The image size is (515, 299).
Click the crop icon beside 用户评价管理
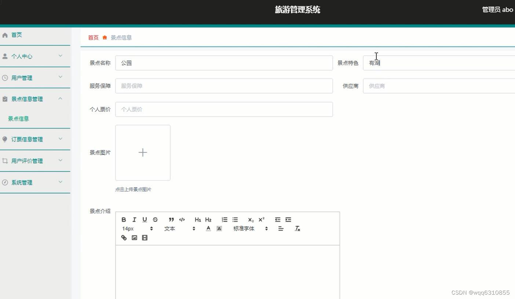pos(5,161)
